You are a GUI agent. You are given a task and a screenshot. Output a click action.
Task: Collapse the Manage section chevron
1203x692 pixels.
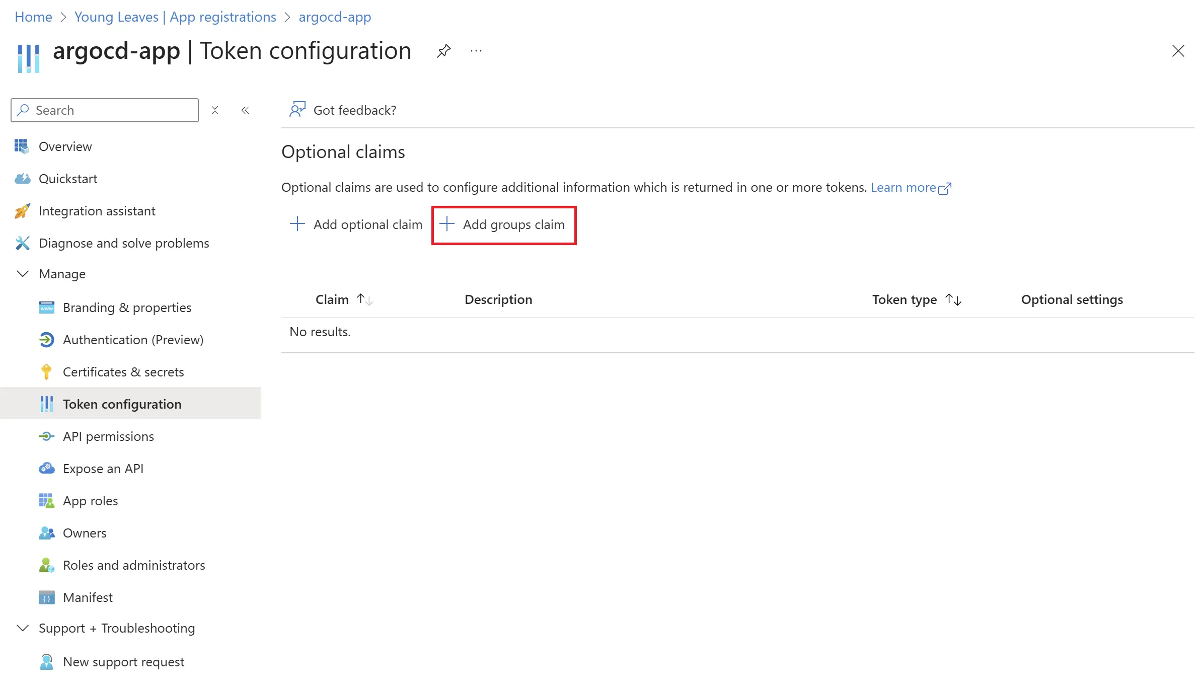(23, 274)
